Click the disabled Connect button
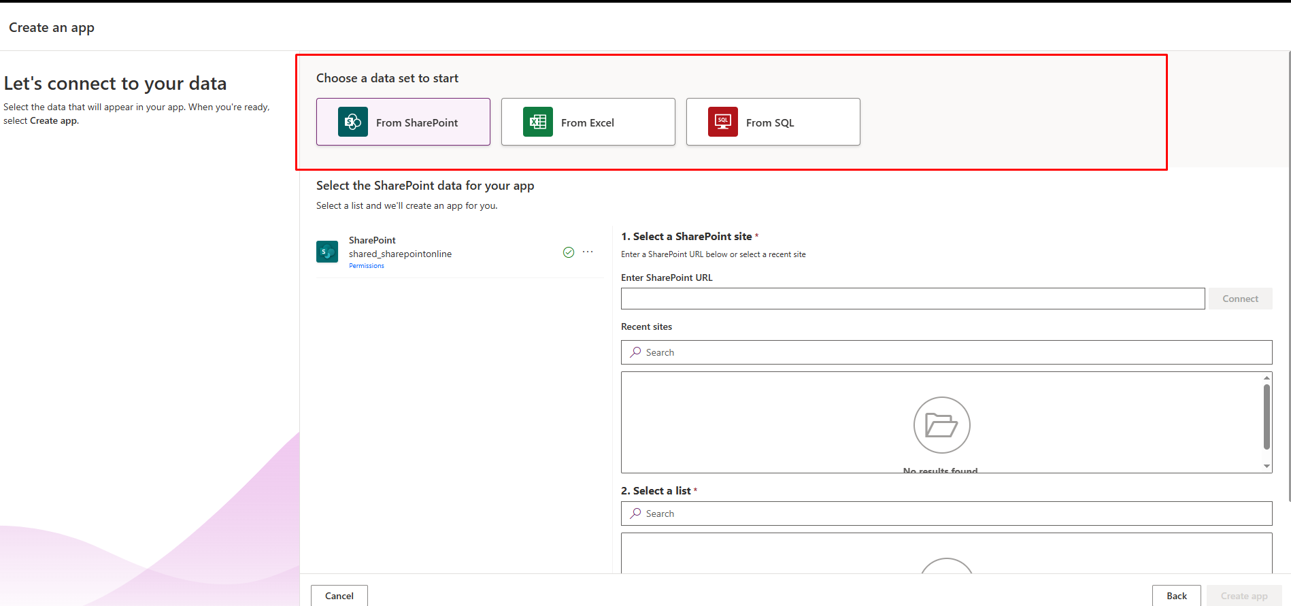The width and height of the screenshot is (1291, 606). coord(1240,299)
